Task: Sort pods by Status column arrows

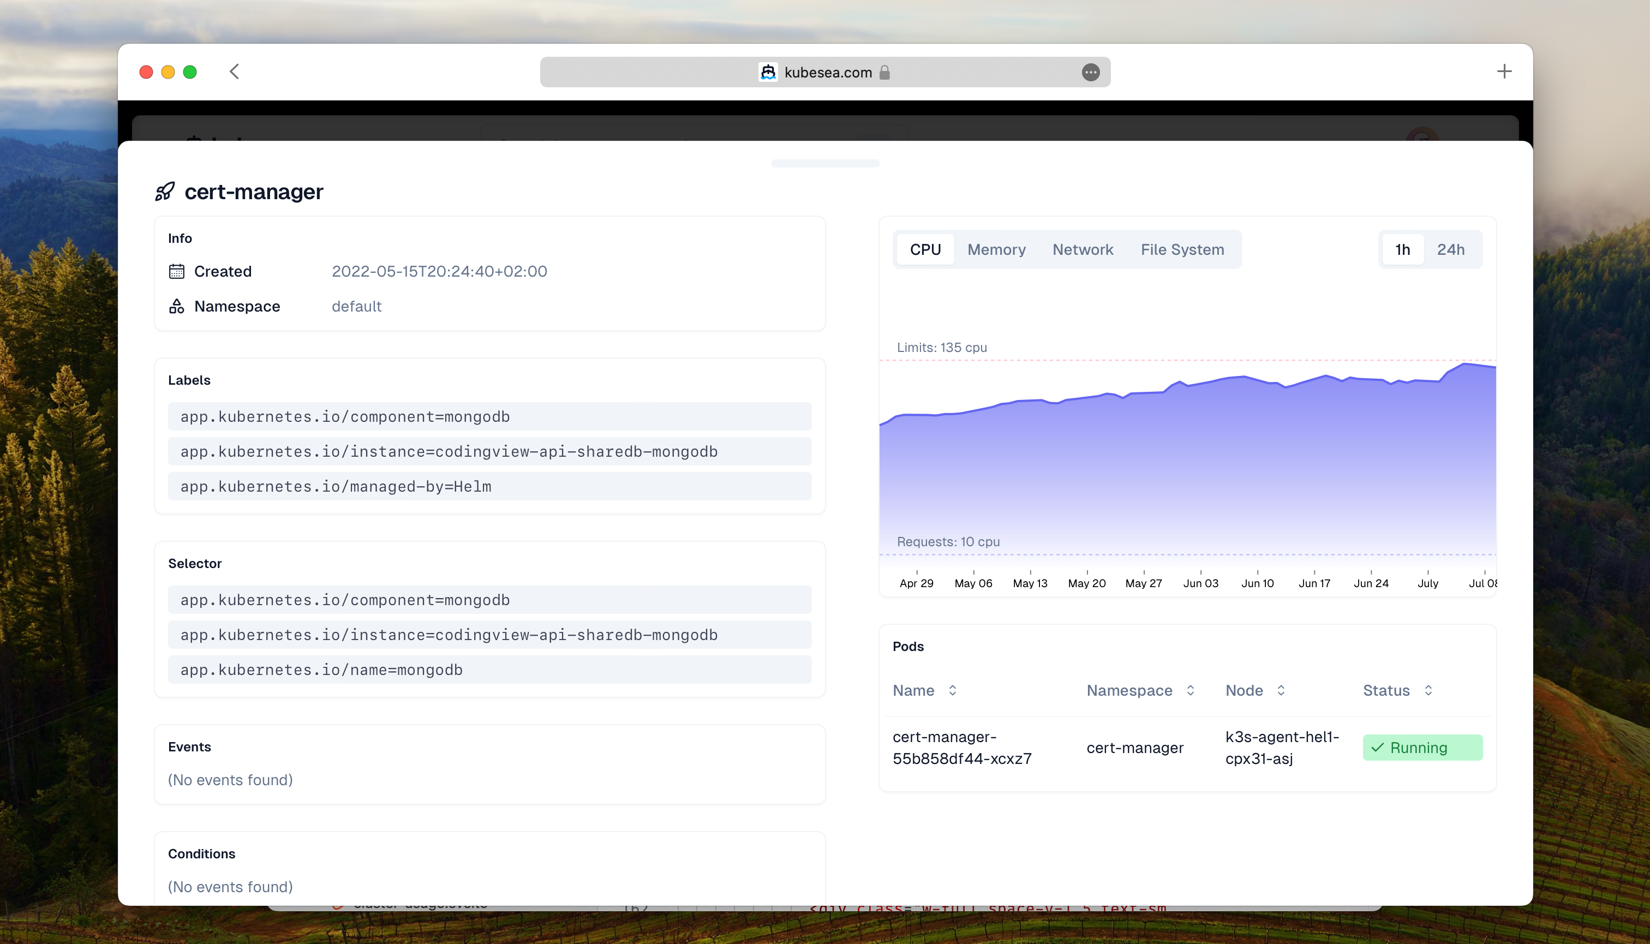Action: (x=1428, y=690)
